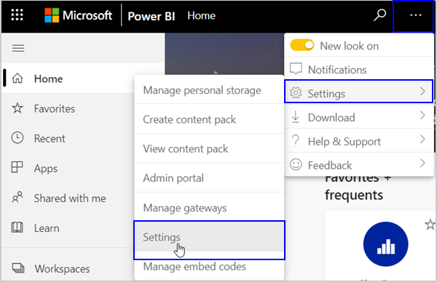Open Download menu entry label
Viewport: 437px width, 282px height.
pyautogui.click(x=331, y=118)
